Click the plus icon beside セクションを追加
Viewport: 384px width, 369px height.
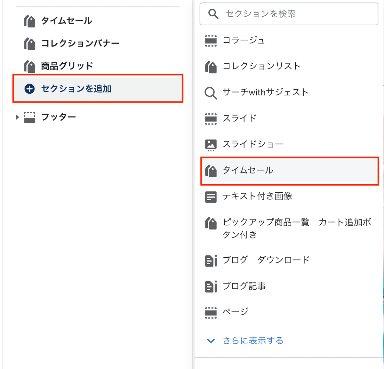(29, 89)
